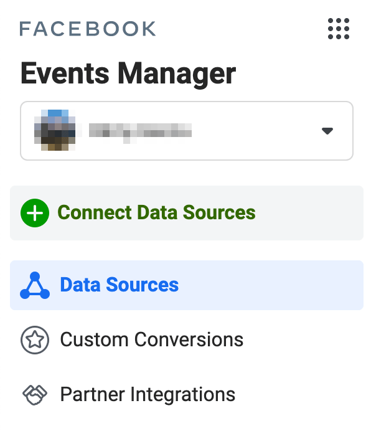Image resolution: width=371 pixels, height=431 pixels.
Task: Open the nine-dot business tools grid menu
Action: click(338, 29)
